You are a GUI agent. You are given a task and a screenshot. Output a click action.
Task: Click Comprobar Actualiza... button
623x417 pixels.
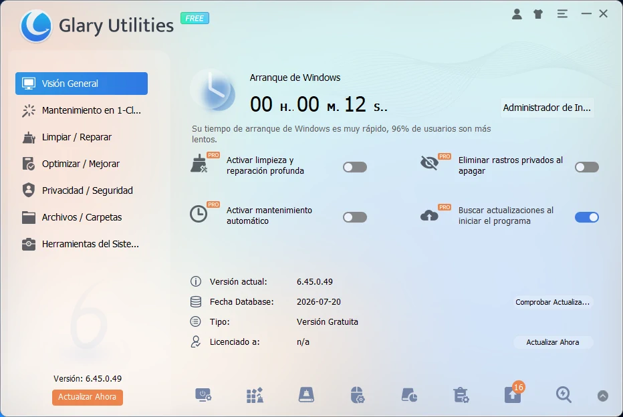[552, 302]
